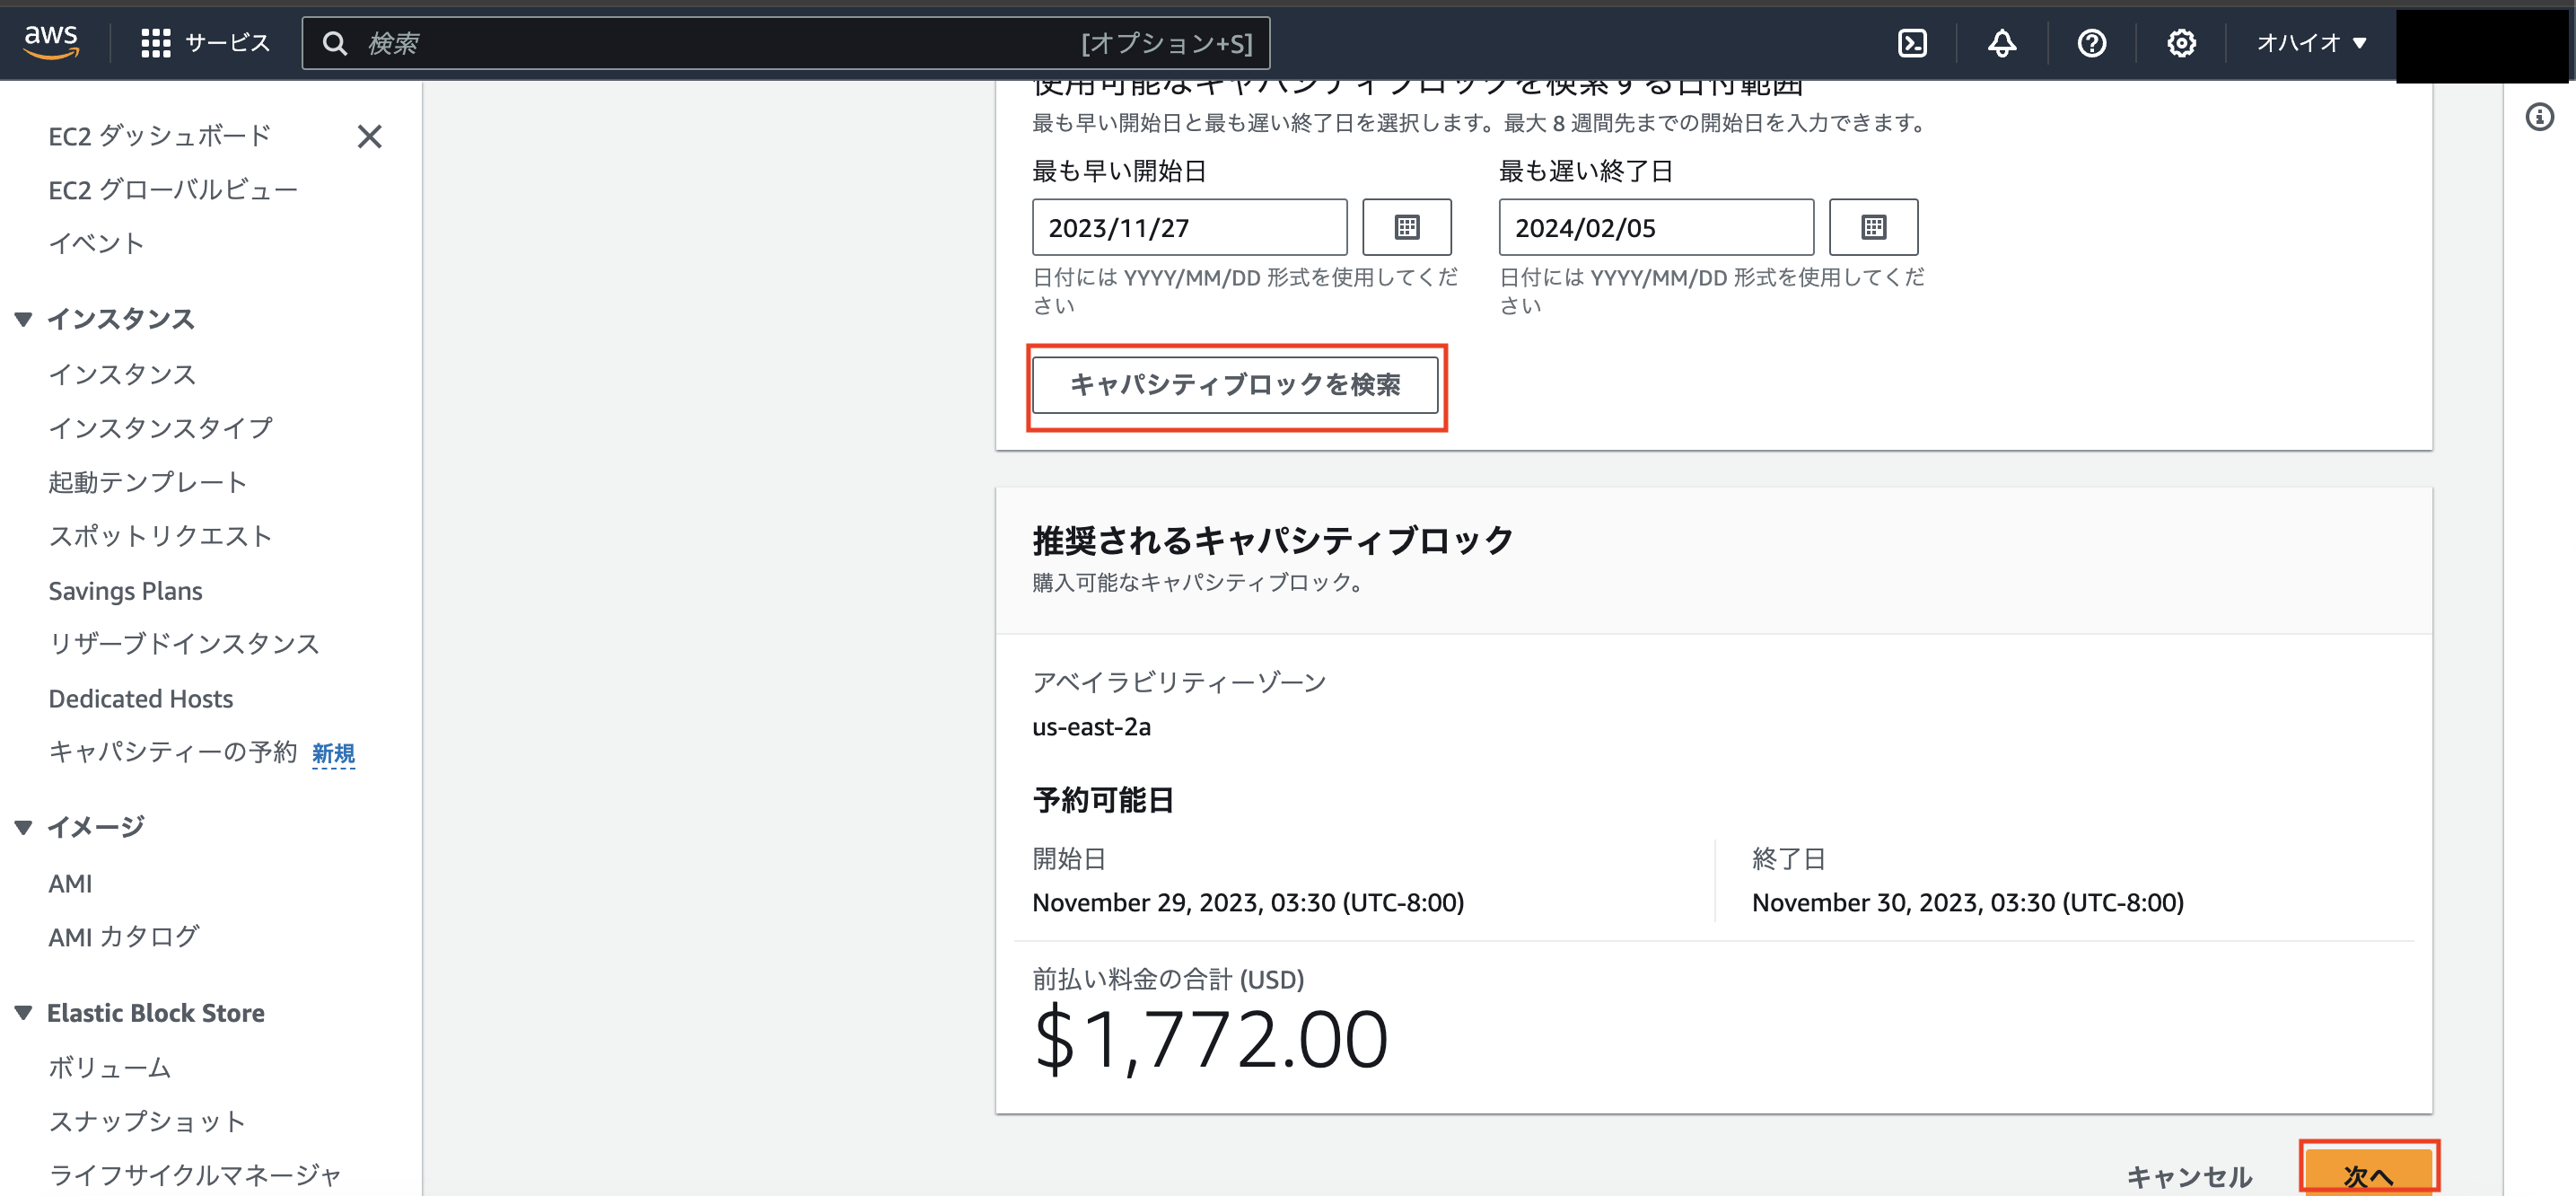Click the AWS logo in the top bar
This screenshot has width=2576, height=1196.
(51, 40)
